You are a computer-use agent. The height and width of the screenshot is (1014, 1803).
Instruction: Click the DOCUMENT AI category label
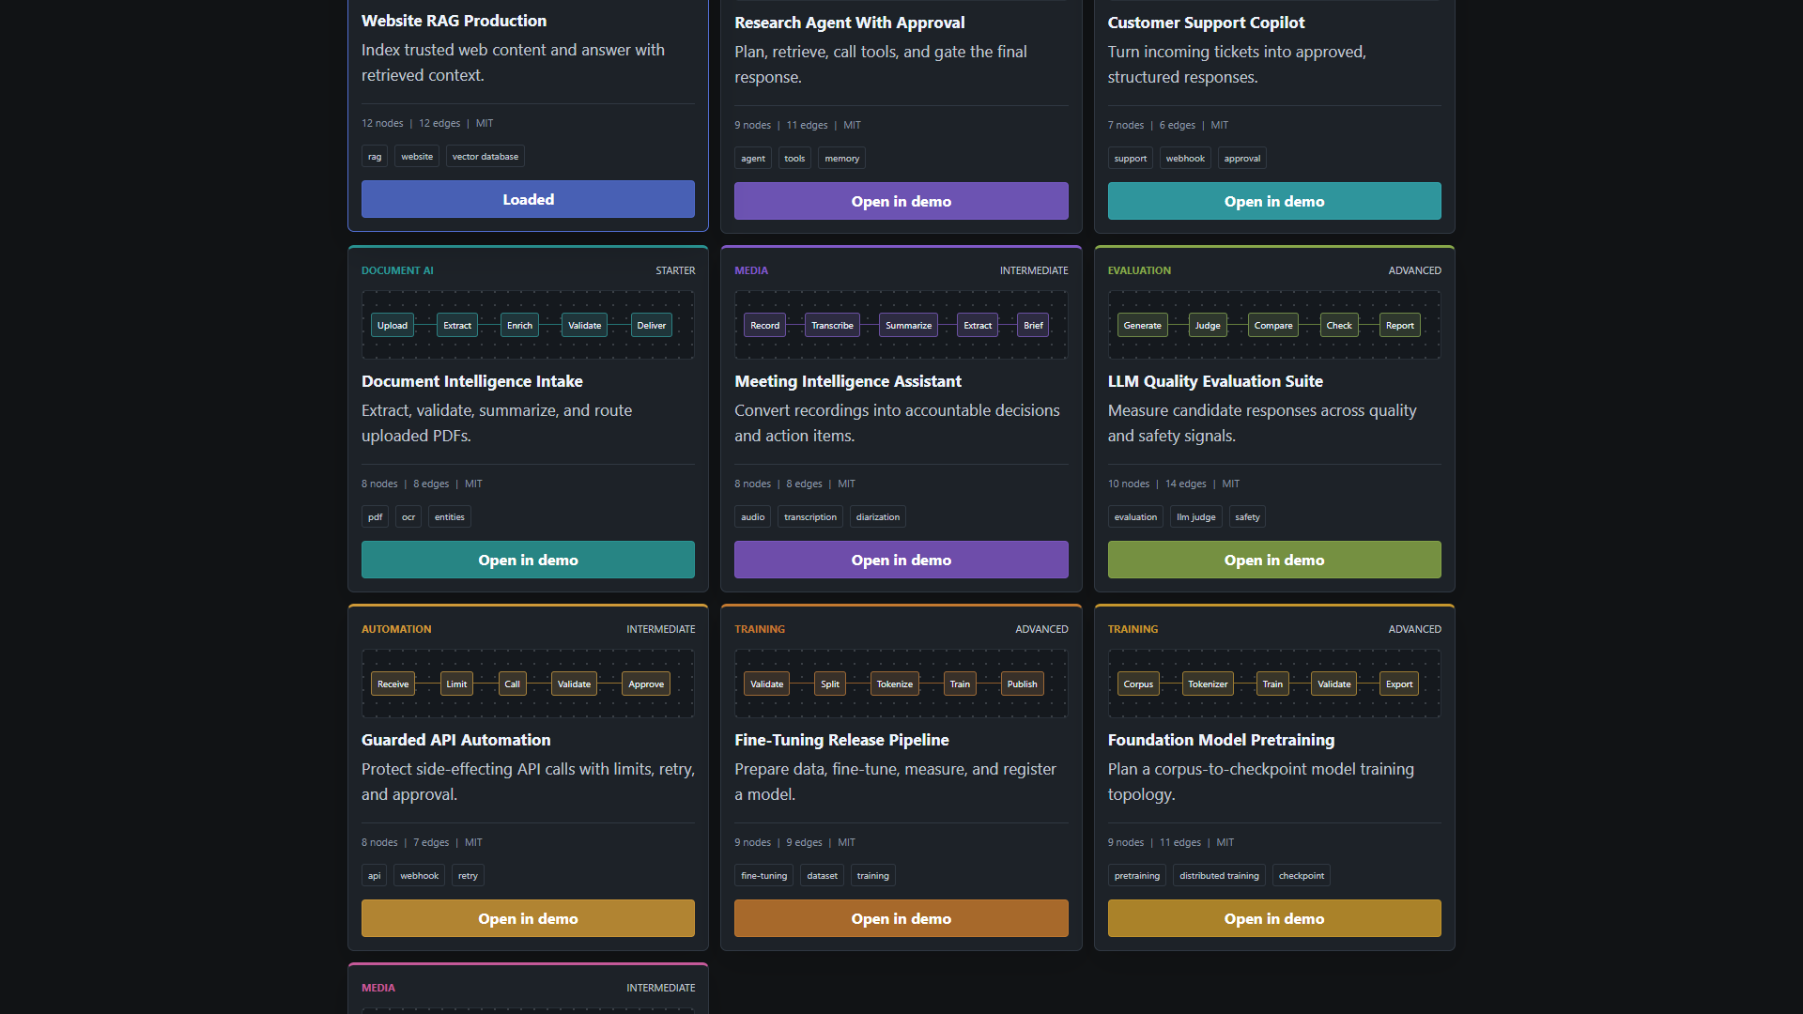click(397, 270)
